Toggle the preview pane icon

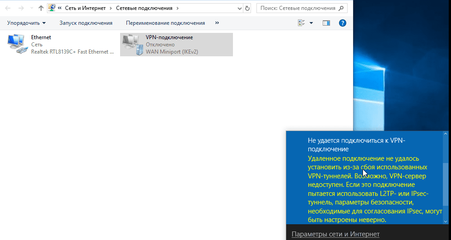326,23
